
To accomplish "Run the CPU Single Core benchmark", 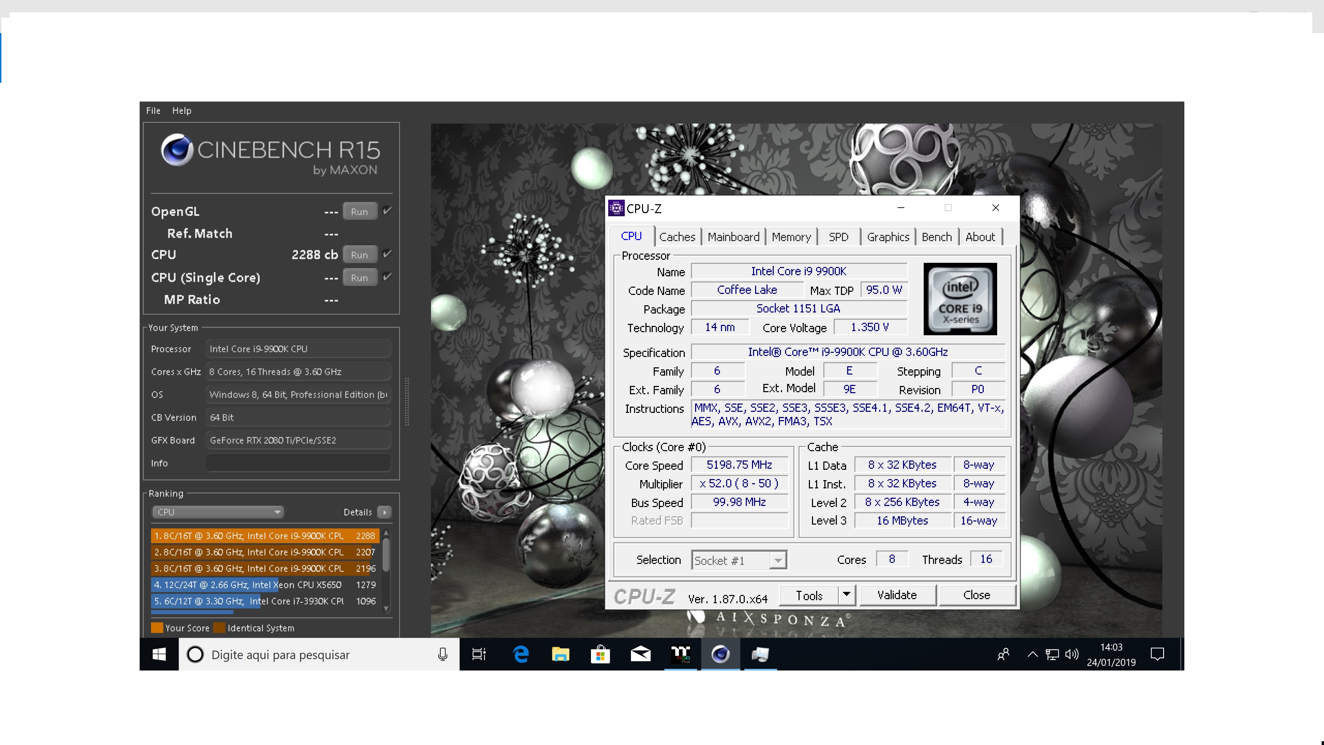I will pyautogui.click(x=359, y=278).
